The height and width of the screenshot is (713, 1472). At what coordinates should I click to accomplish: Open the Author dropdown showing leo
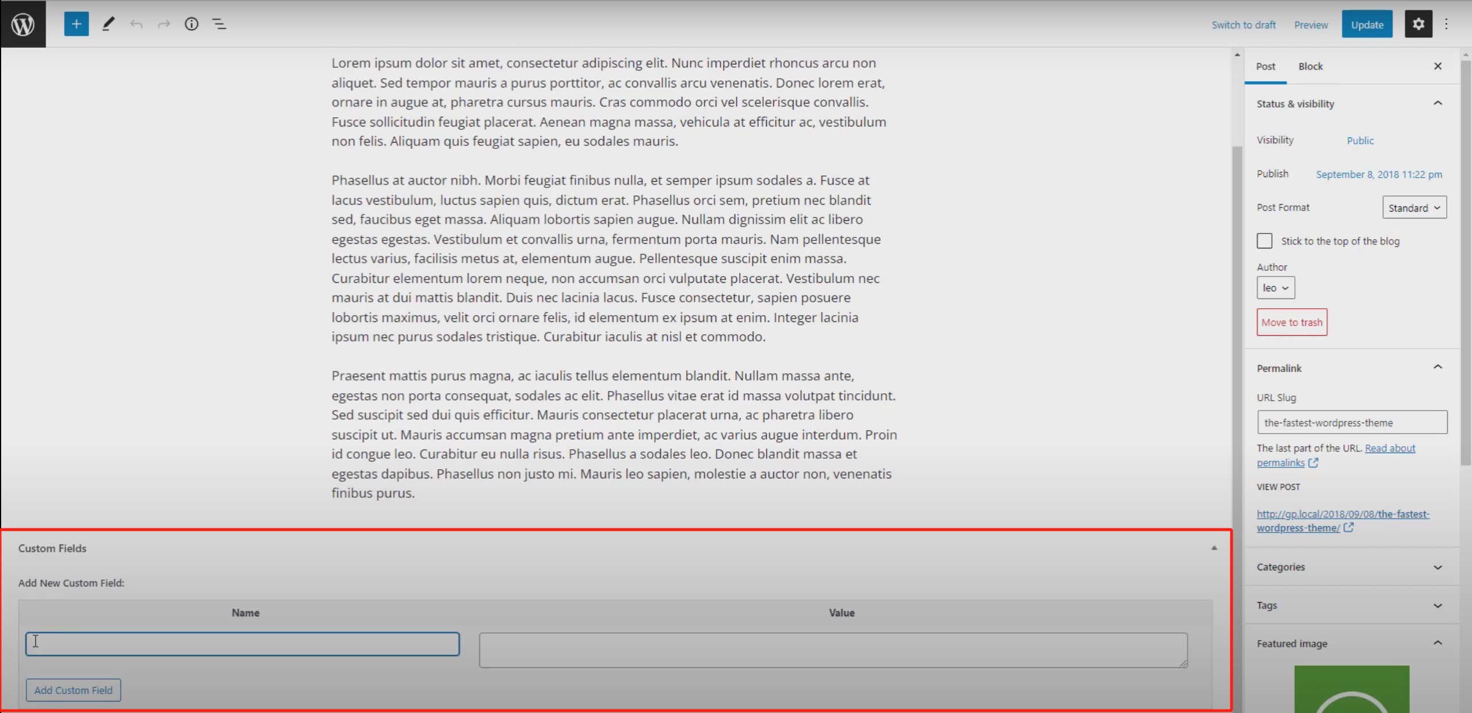click(x=1275, y=287)
